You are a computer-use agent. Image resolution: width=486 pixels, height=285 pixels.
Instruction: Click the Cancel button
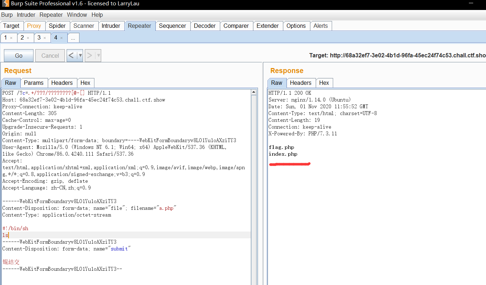click(x=50, y=56)
